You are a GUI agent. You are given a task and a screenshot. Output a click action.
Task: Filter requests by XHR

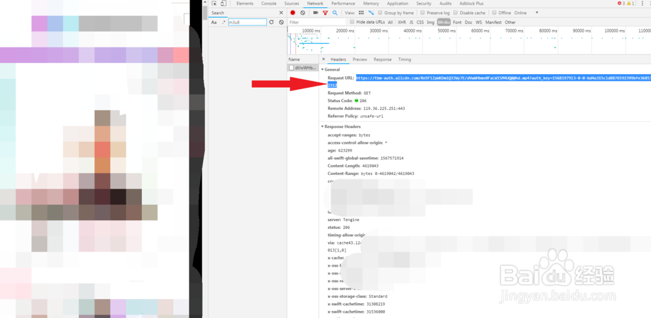(402, 22)
